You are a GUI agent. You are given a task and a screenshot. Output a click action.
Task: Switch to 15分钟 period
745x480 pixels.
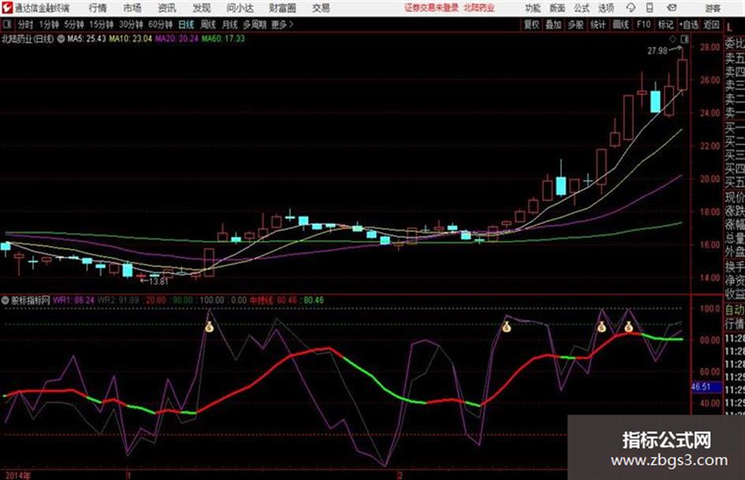coord(102,24)
